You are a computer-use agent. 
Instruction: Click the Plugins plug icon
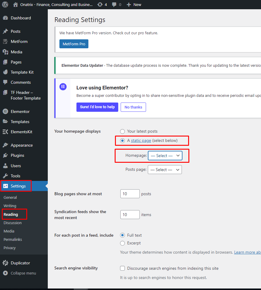pos(5,155)
